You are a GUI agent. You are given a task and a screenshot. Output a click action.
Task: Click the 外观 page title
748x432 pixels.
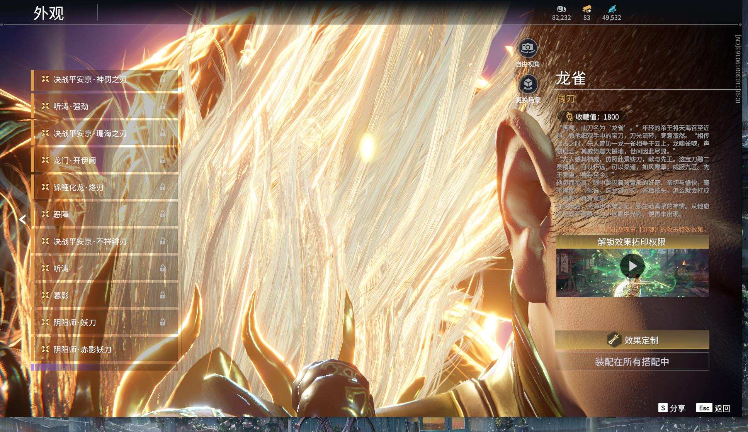tap(49, 13)
